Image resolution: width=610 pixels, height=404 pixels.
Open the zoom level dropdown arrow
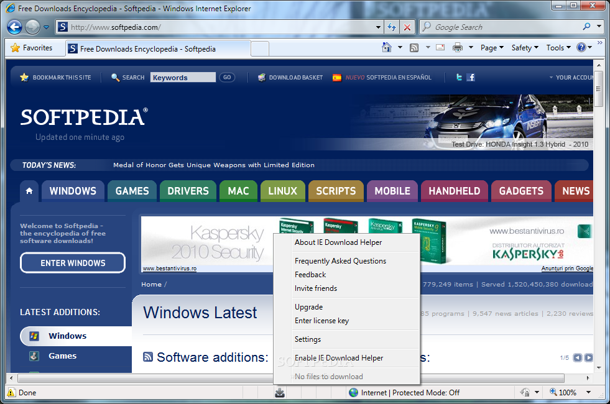point(589,392)
